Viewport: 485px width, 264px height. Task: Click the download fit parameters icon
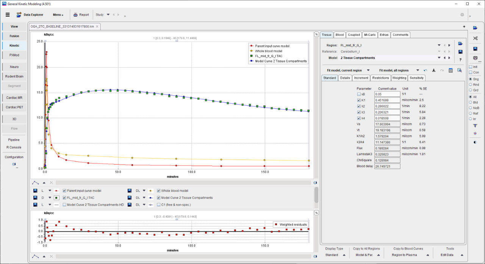(433, 70)
